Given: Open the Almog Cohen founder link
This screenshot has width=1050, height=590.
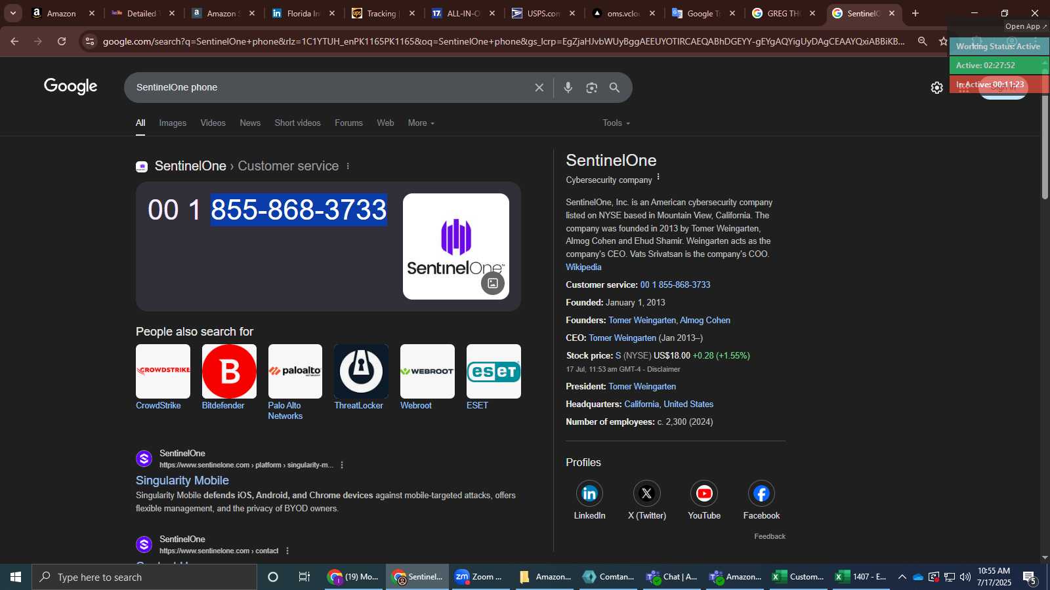Looking at the screenshot, I should point(705,320).
